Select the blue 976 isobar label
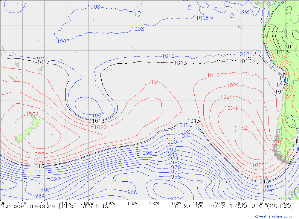299x219 pixels. point(176,167)
